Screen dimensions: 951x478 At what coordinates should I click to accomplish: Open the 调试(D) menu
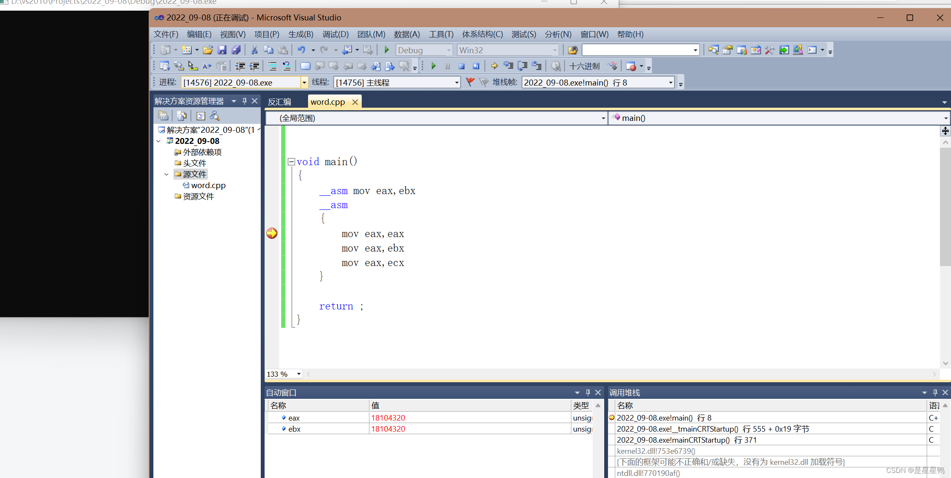pos(335,34)
